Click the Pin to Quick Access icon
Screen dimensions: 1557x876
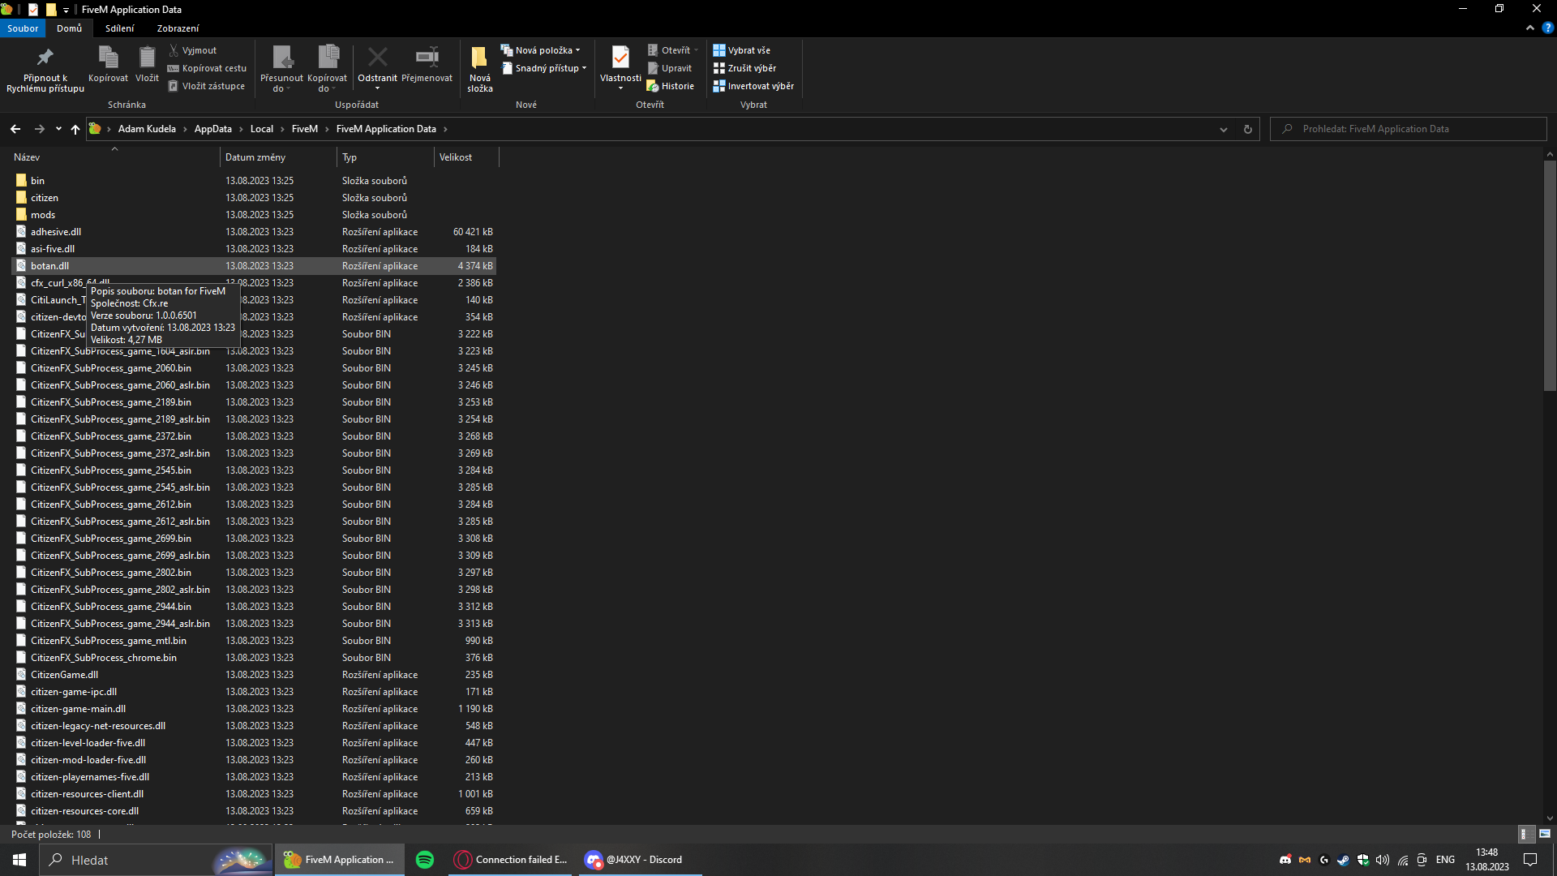tap(45, 58)
